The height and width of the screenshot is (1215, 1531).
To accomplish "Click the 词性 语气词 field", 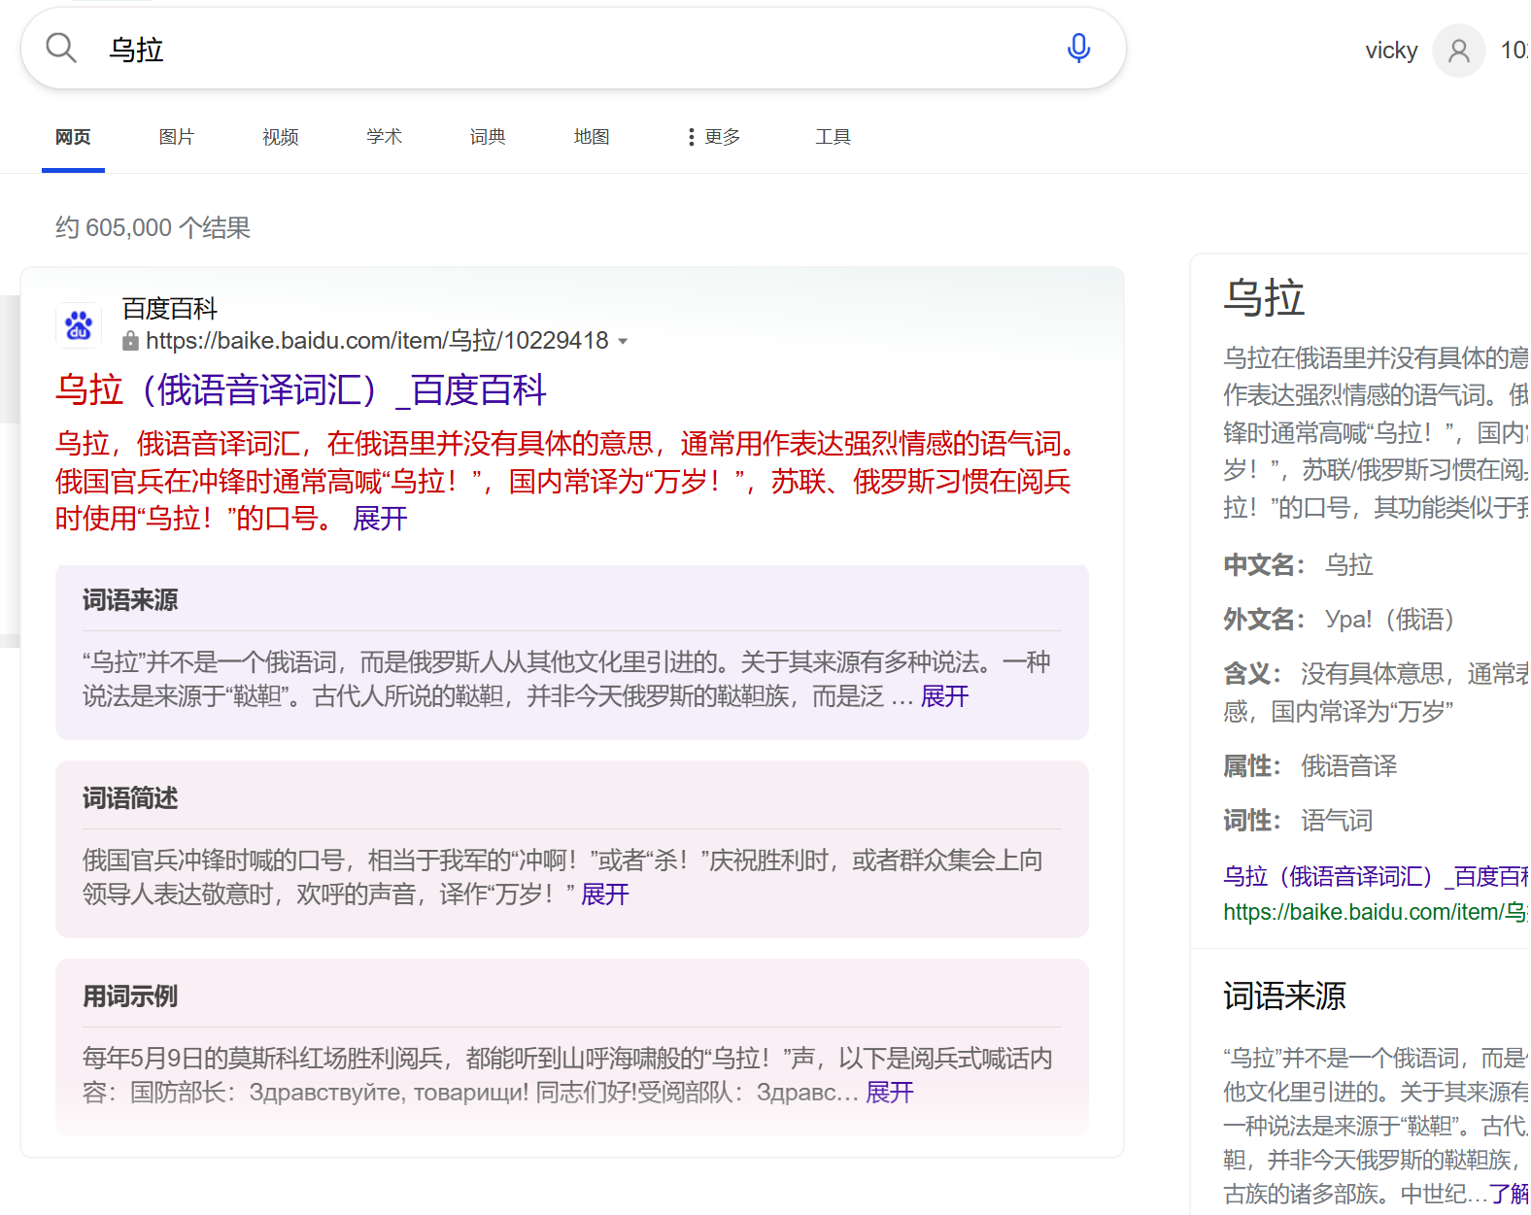I will (x=1298, y=821).
